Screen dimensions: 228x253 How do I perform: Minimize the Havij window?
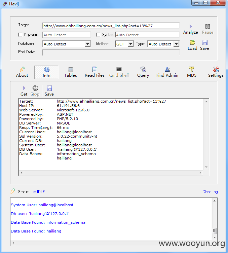pyautogui.click(x=196, y=3)
